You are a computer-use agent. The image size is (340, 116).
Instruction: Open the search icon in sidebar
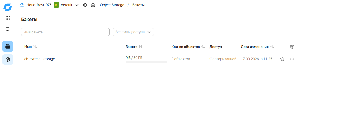coord(8,29)
